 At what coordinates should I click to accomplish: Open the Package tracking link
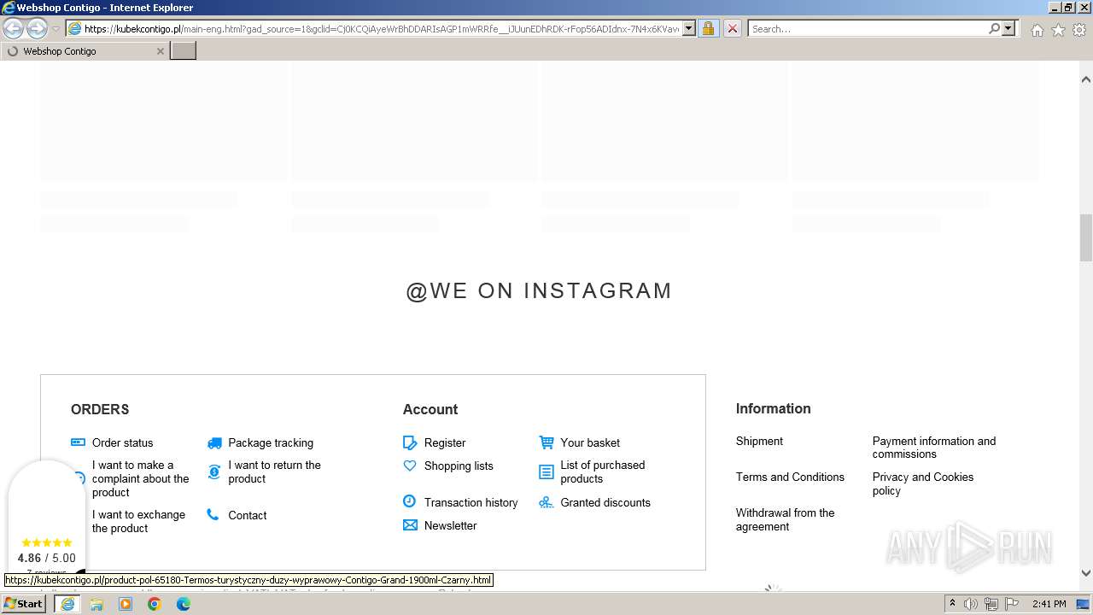[271, 442]
